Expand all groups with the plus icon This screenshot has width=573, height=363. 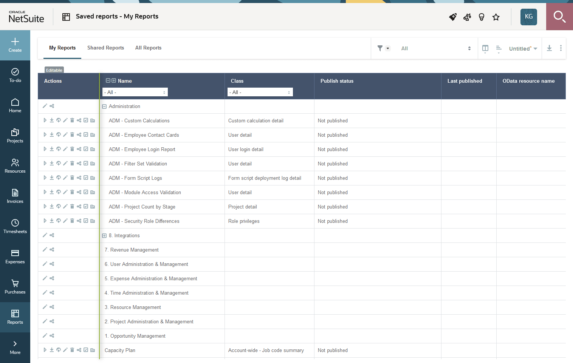114,80
